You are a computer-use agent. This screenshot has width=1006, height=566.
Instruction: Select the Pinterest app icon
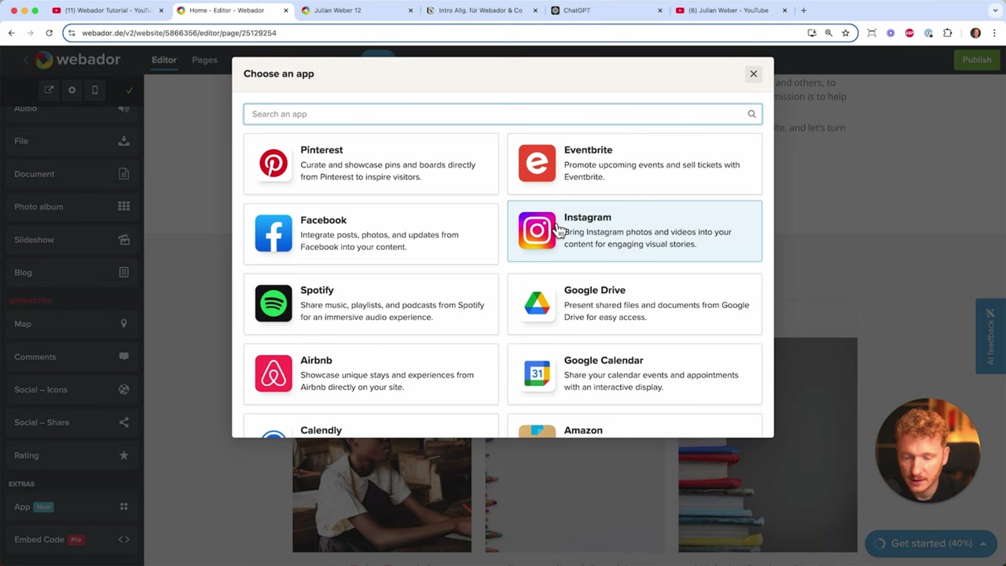[x=274, y=164]
